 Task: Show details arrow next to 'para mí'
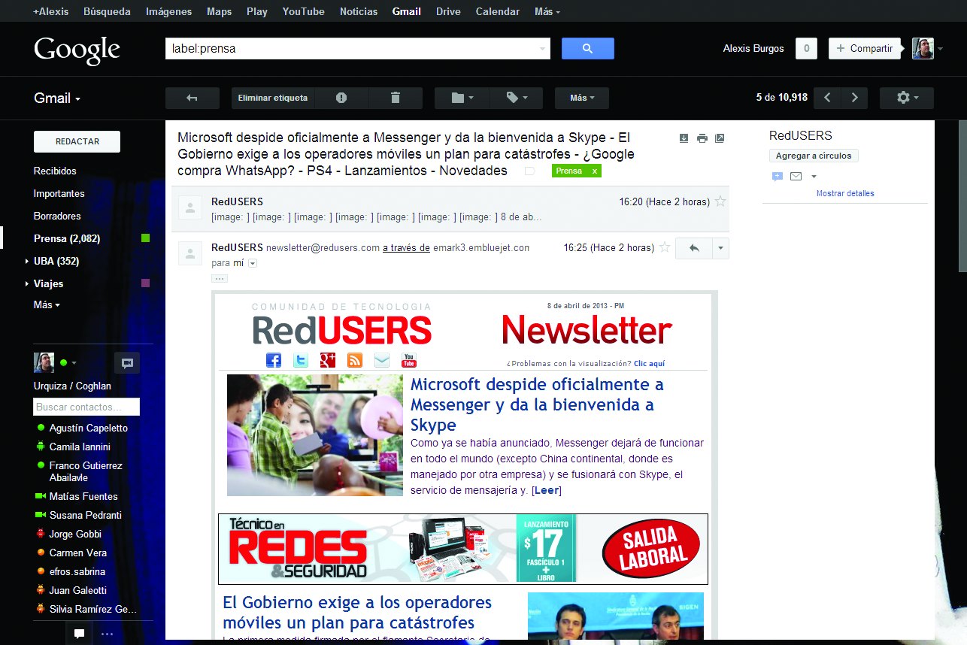253,263
